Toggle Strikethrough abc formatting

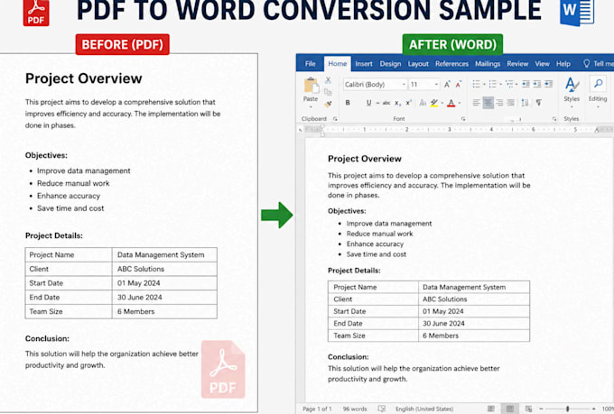click(x=386, y=103)
